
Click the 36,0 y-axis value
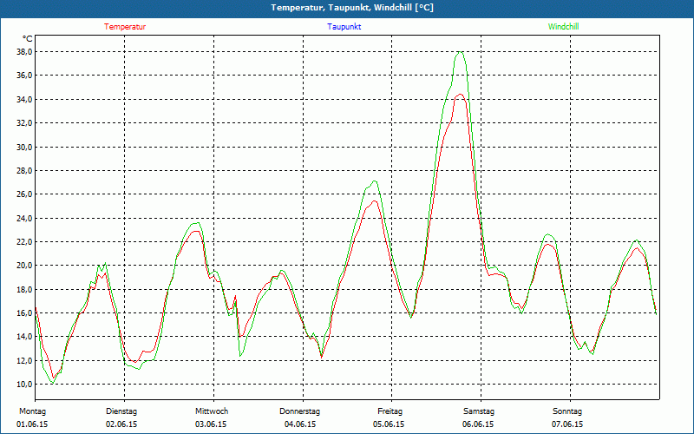(25, 76)
